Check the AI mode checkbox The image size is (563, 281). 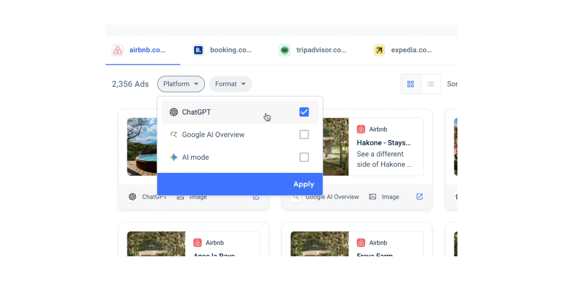click(x=304, y=158)
